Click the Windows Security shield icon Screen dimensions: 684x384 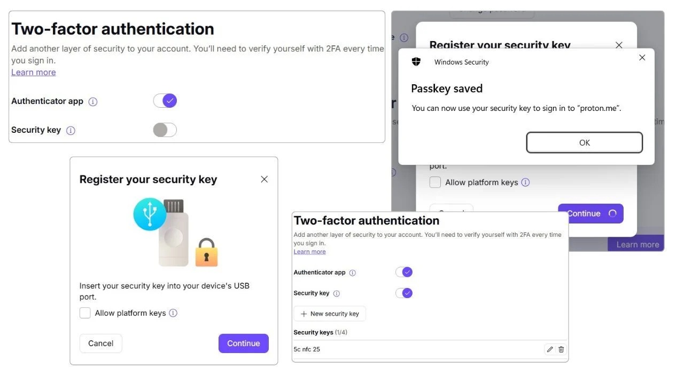pyautogui.click(x=416, y=62)
